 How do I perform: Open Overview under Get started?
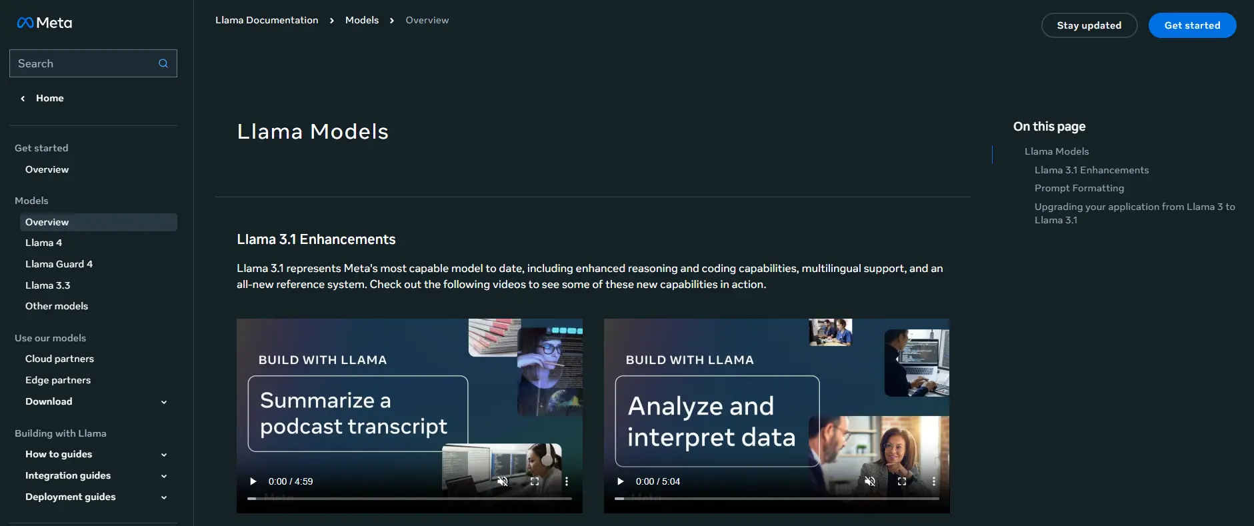[x=47, y=169]
